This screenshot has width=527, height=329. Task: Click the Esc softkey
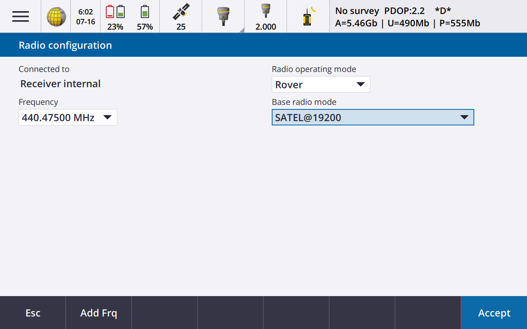[33, 313]
